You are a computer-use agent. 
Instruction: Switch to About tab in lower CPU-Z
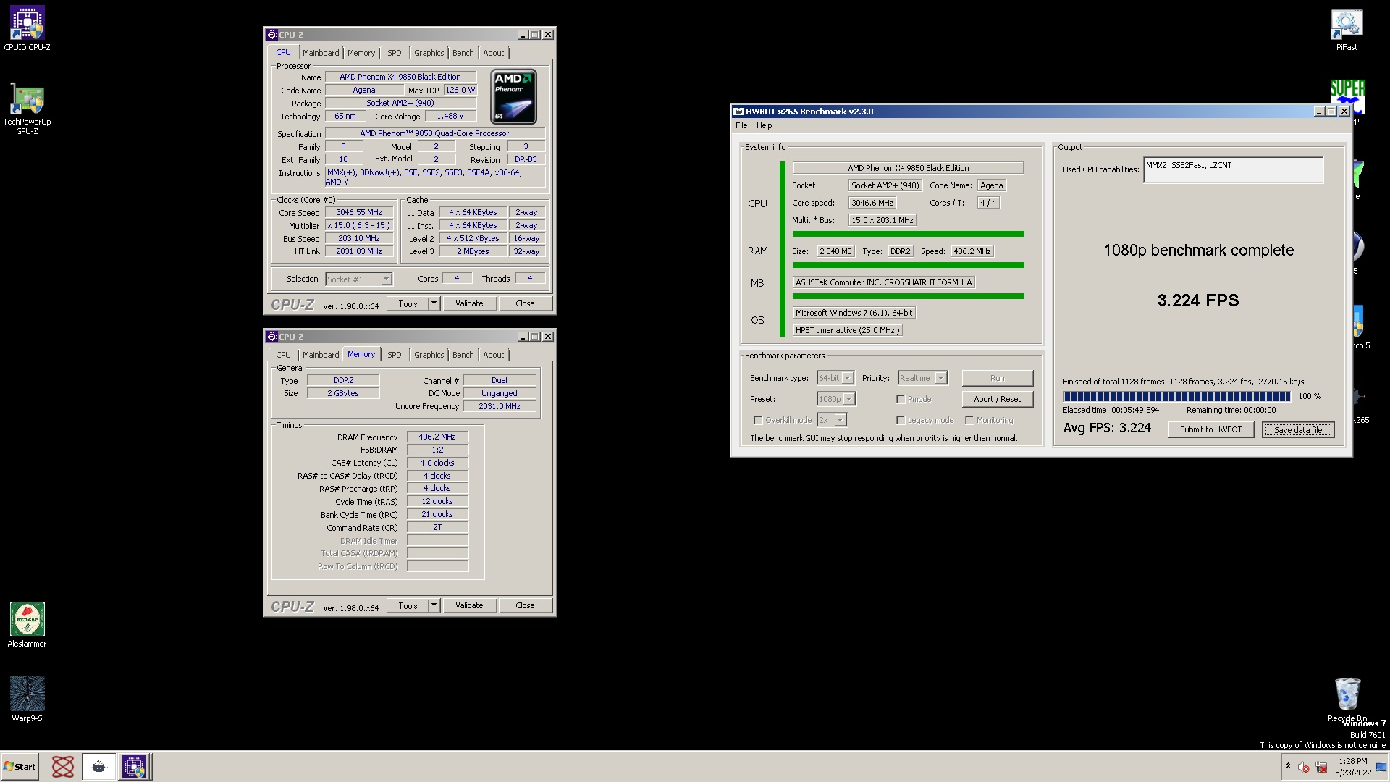click(x=494, y=355)
